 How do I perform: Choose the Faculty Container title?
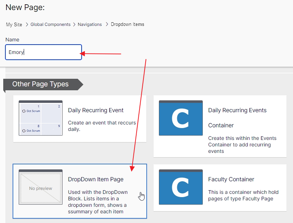pyautogui.click(x=231, y=179)
